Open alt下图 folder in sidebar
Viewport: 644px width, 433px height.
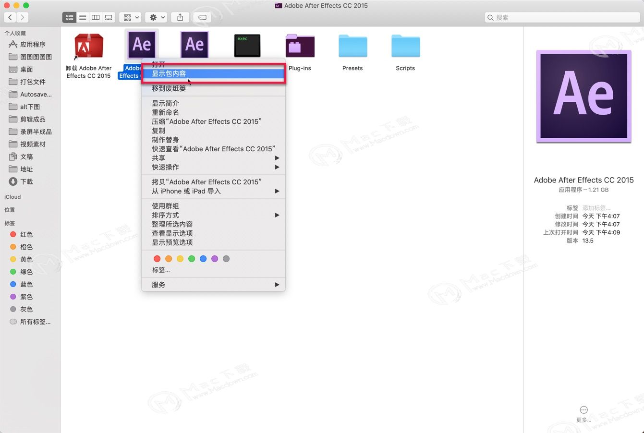[x=30, y=107]
